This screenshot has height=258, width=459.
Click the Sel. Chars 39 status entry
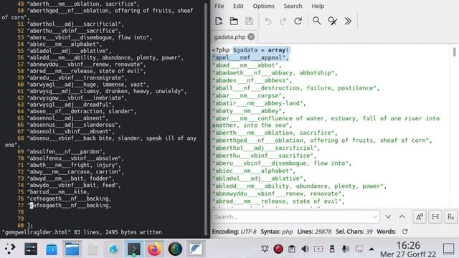point(354,231)
